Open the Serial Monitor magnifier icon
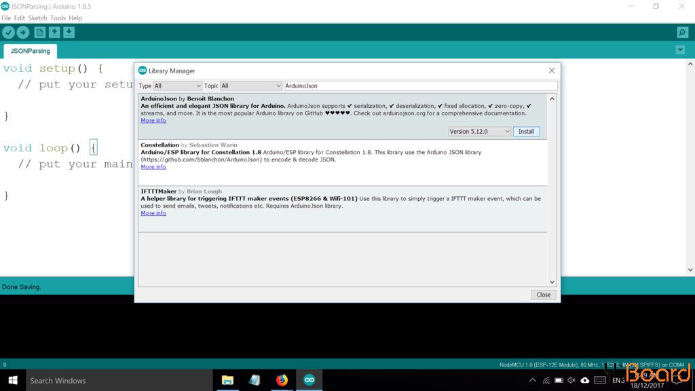Viewport: 695px width, 391px height. [x=683, y=33]
